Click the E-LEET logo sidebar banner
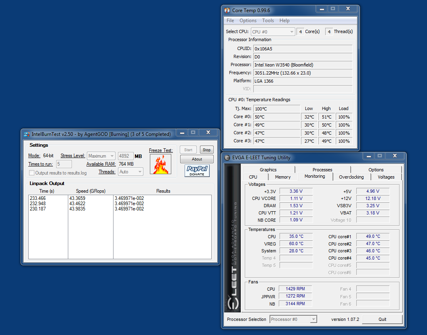 click(x=232, y=238)
